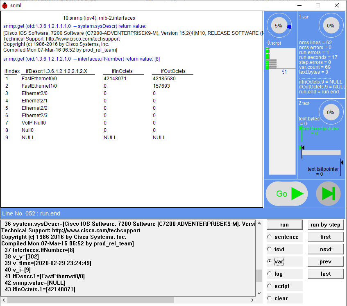Click the green Go play button
This screenshot has height=306, width=347.
(x=287, y=194)
